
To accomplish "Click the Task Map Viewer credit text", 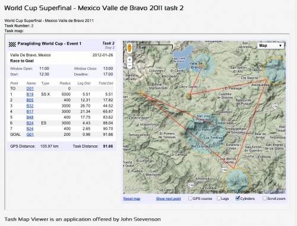I will coord(83,219).
